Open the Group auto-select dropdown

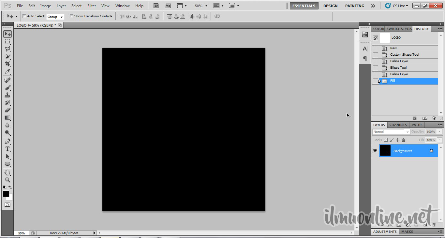55,17
